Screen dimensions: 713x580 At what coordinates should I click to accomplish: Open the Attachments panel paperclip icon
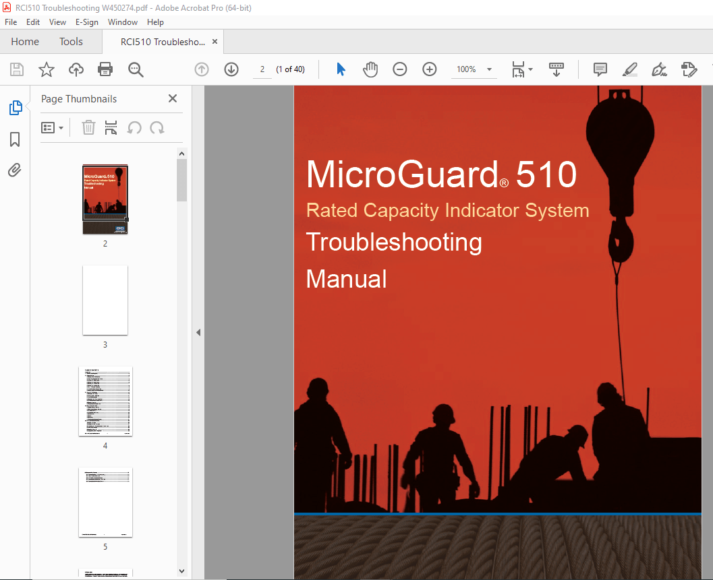pyautogui.click(x=15, y=170)
